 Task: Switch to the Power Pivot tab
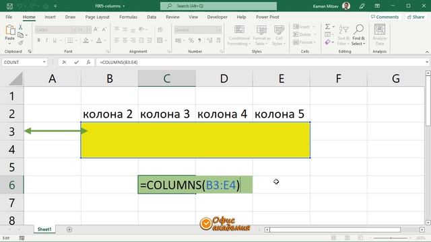(x=267, y=17)
